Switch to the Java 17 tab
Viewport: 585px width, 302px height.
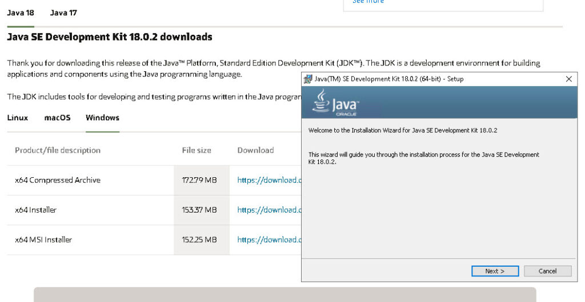(63, 13)
